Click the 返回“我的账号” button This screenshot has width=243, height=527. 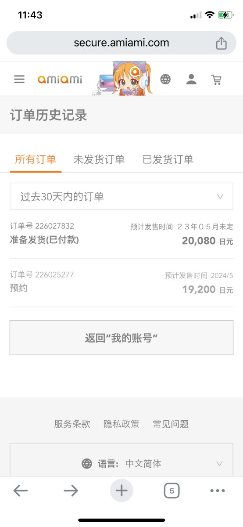pos(121,338)
